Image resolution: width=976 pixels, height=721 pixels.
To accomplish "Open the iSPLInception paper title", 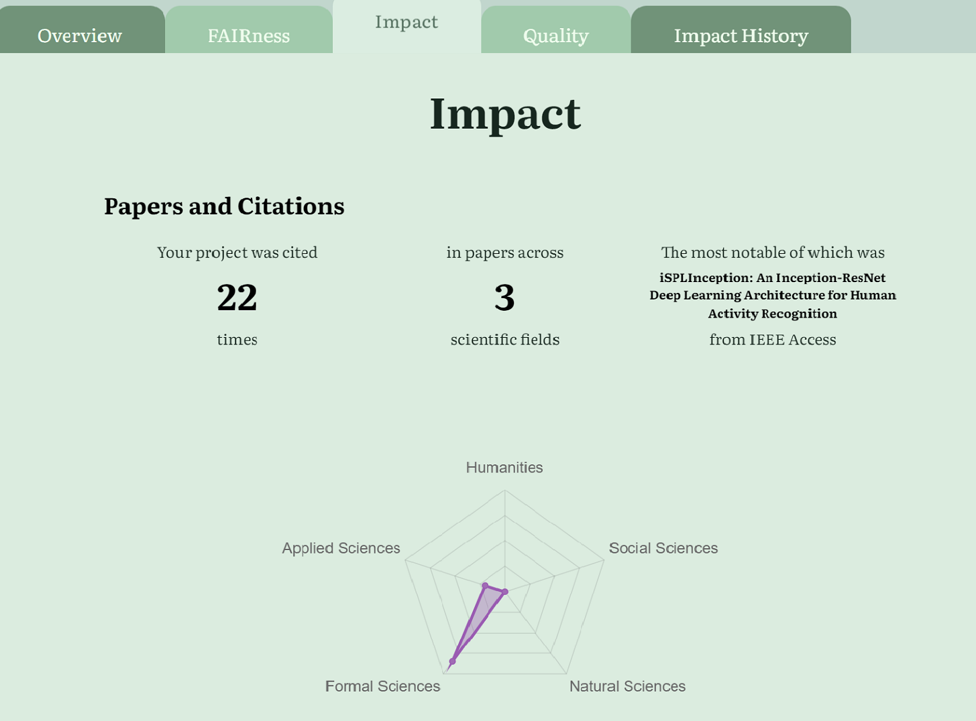I will click(772, 296).
